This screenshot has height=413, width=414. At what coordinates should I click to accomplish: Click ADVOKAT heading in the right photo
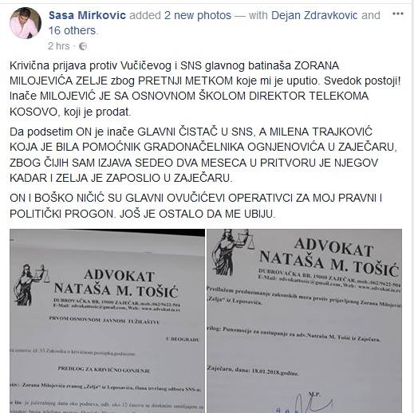(333, 247)
